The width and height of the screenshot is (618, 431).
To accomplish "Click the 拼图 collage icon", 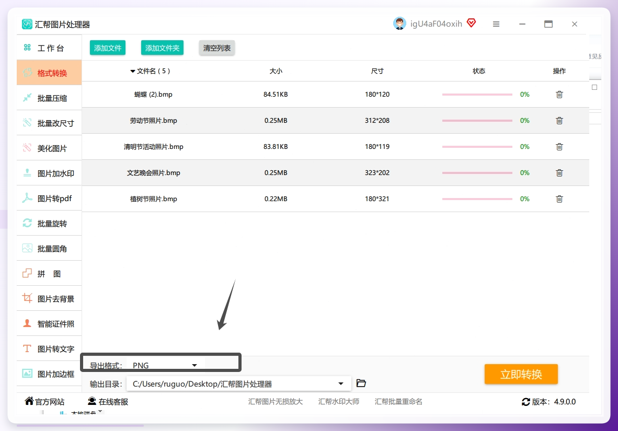I will pyautogui.click(x=27, y=273).
